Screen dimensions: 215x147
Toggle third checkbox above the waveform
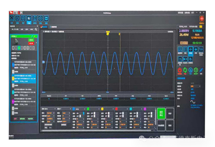(x=58, y=32)
